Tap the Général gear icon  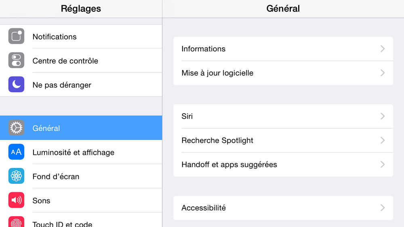pyautogui.click(x=16, y=128)
